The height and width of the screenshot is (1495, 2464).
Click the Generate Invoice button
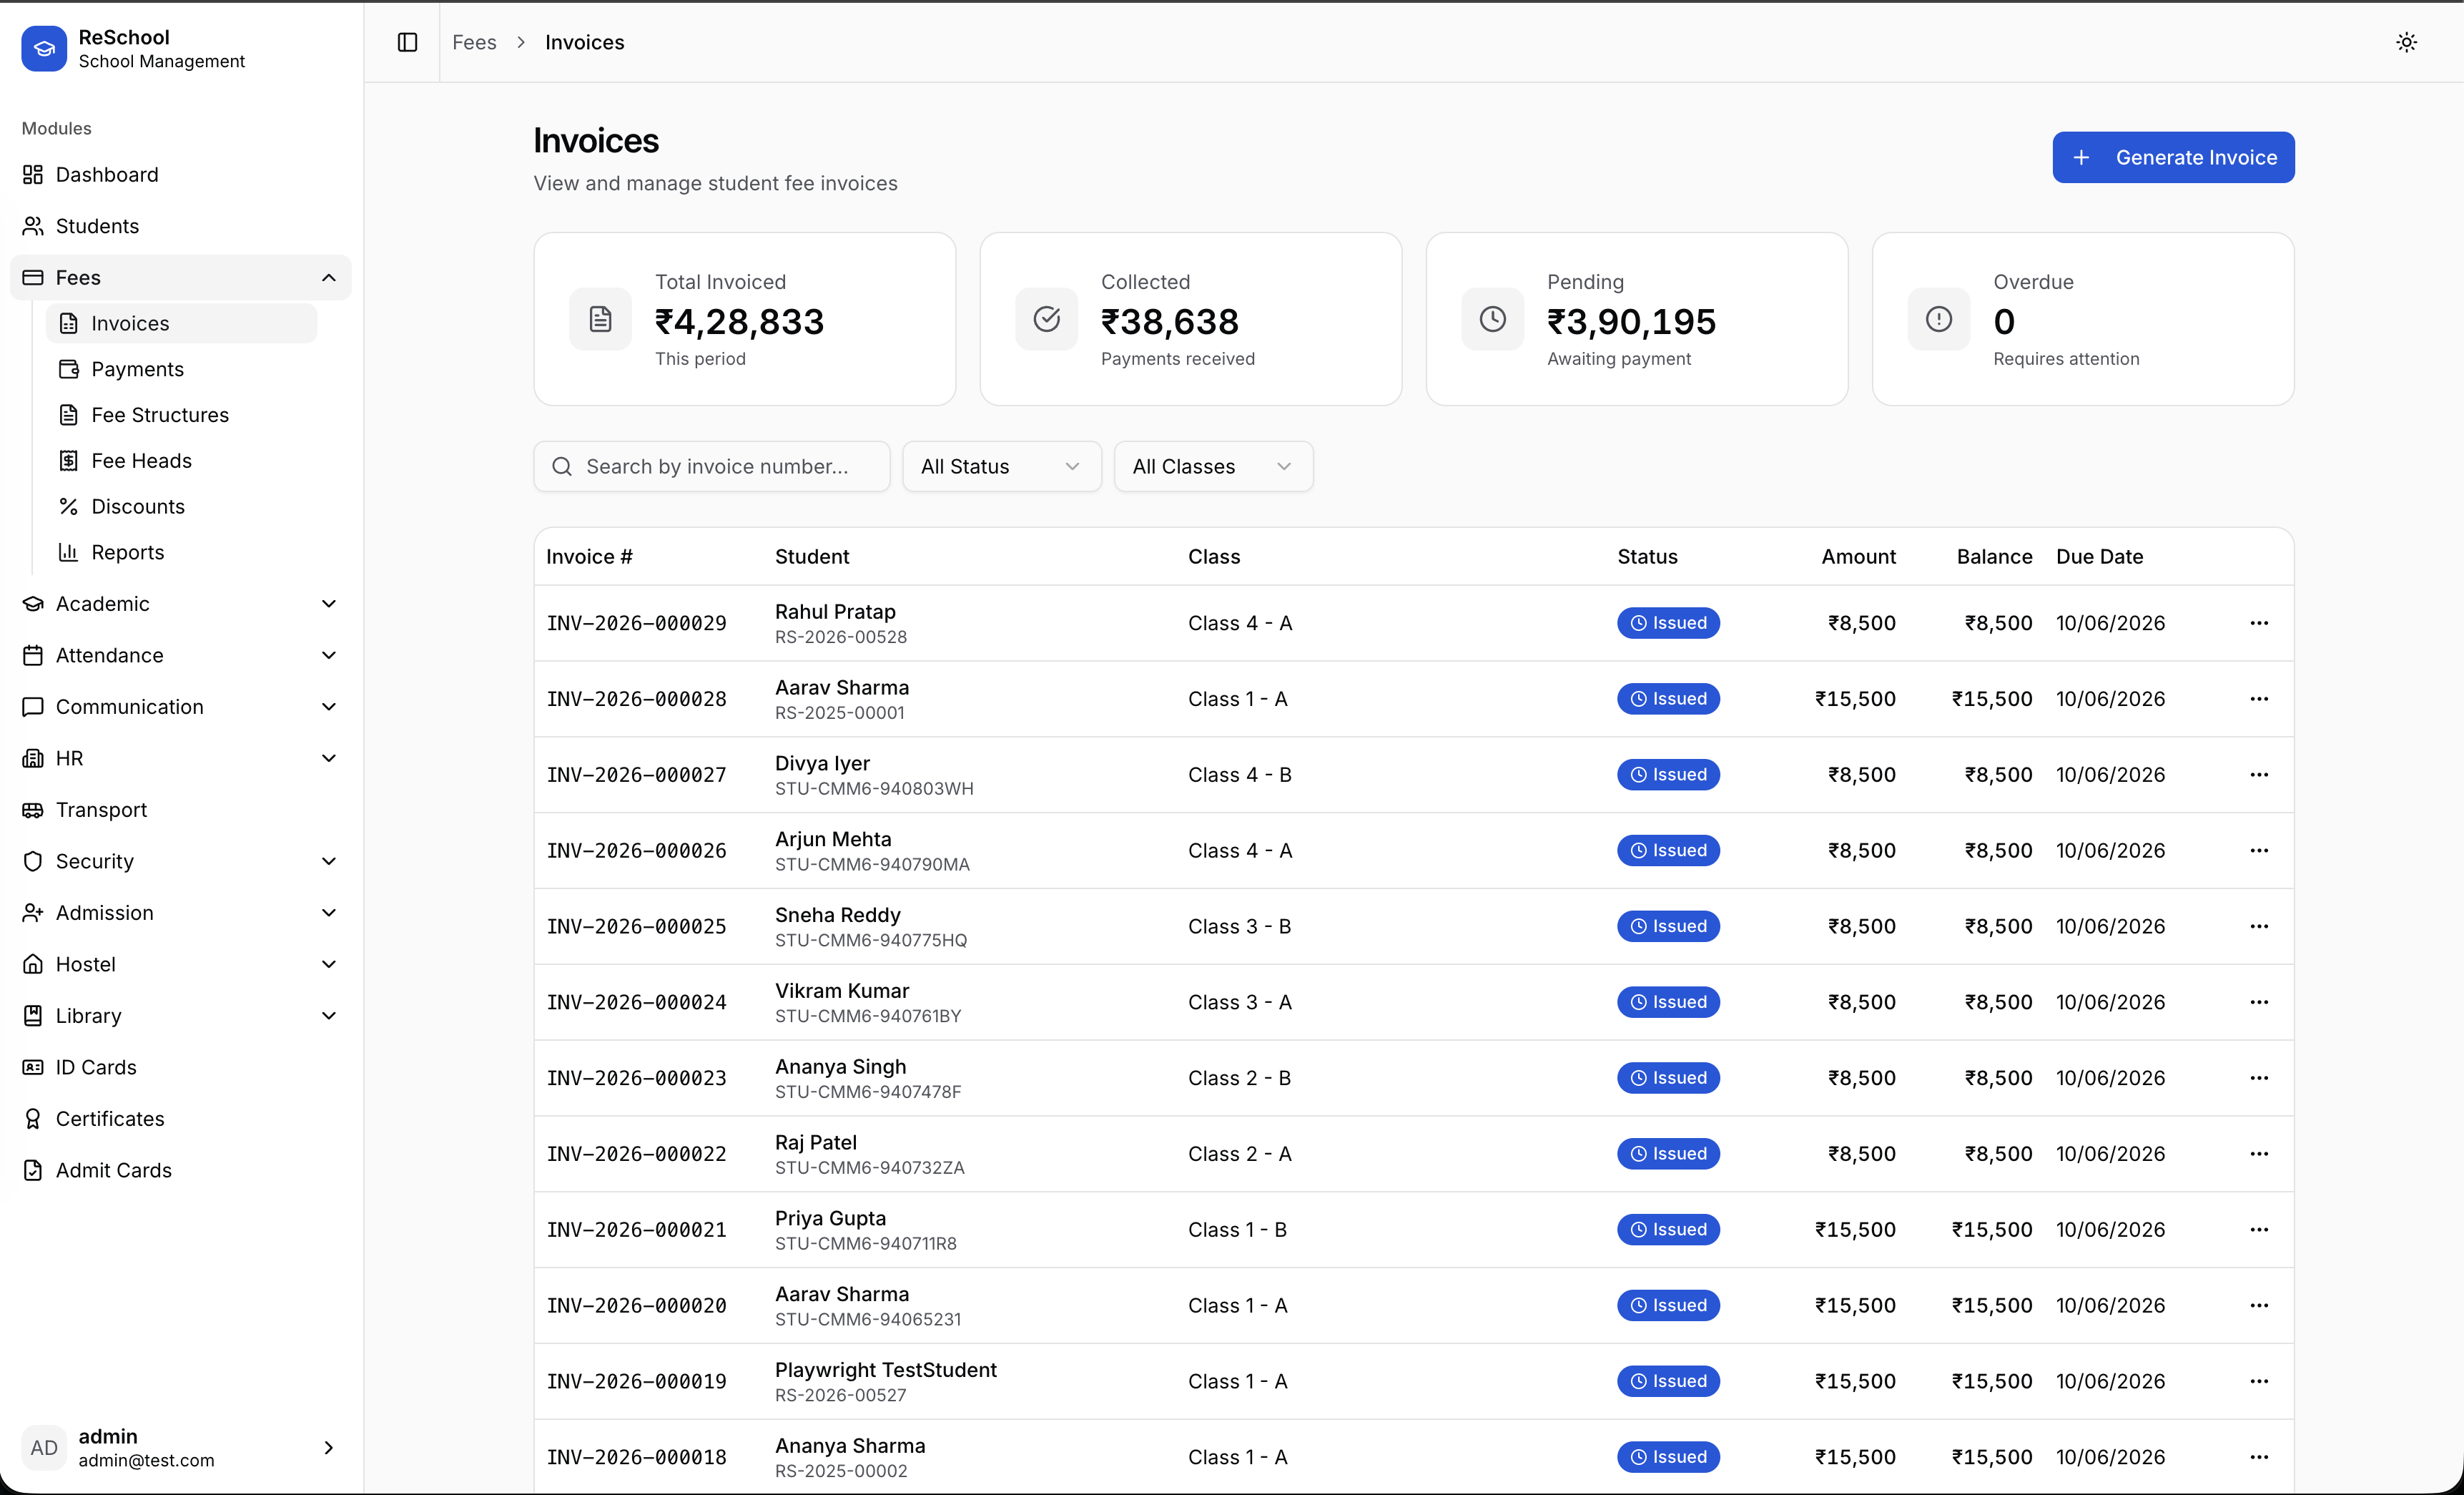2172,156
